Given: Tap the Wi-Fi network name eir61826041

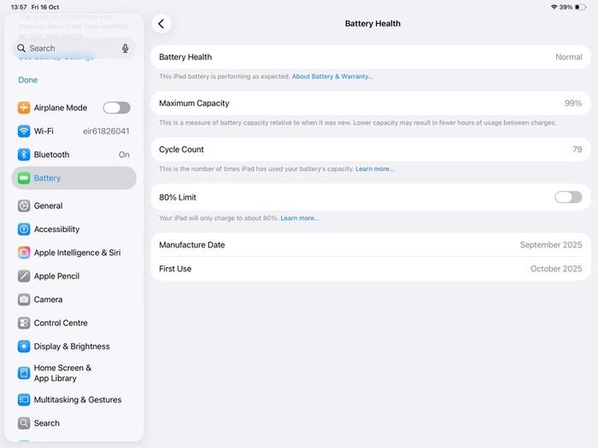Looking at the screenshot, I should (x=106, y=131).
